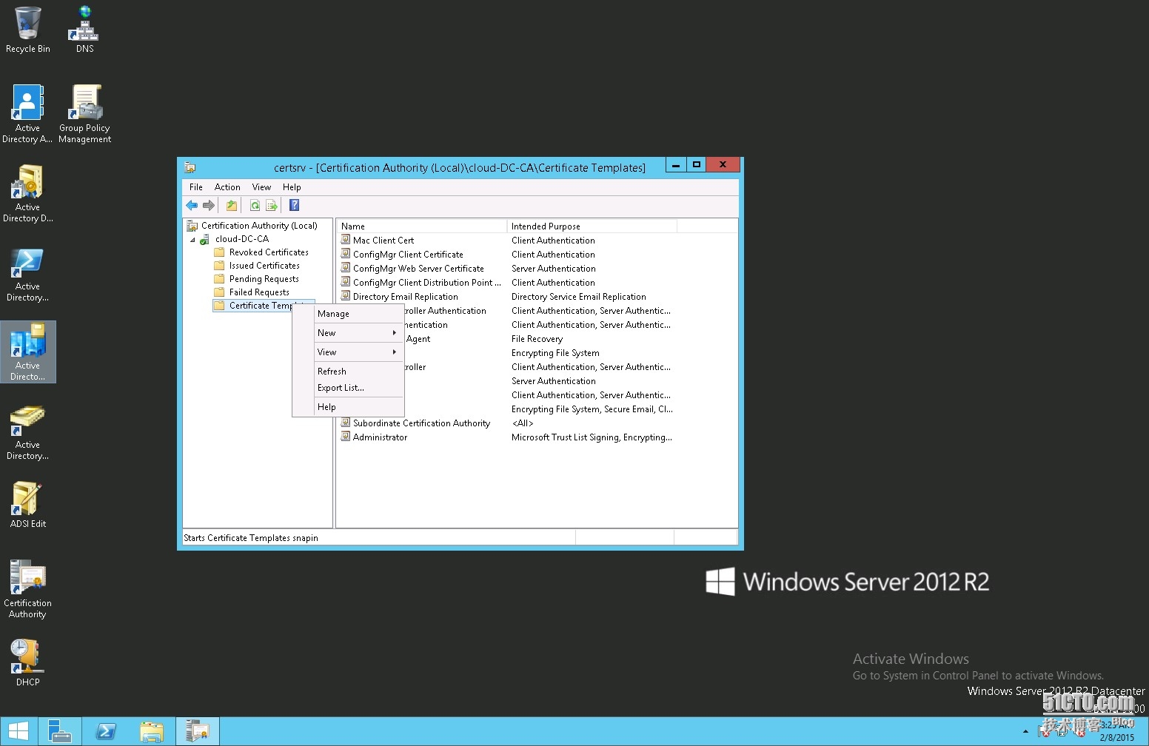Select ConfigMgr Web Server Certificate icon
1149x746 pixels.
coord(345,268)
